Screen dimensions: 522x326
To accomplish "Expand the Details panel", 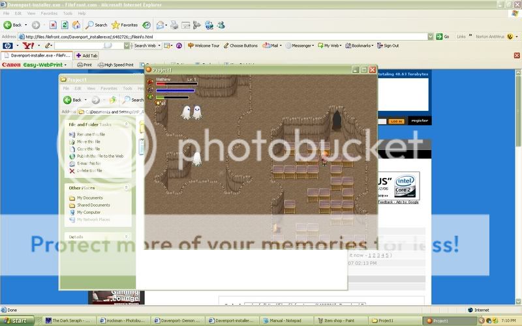I will coord(127,237).
